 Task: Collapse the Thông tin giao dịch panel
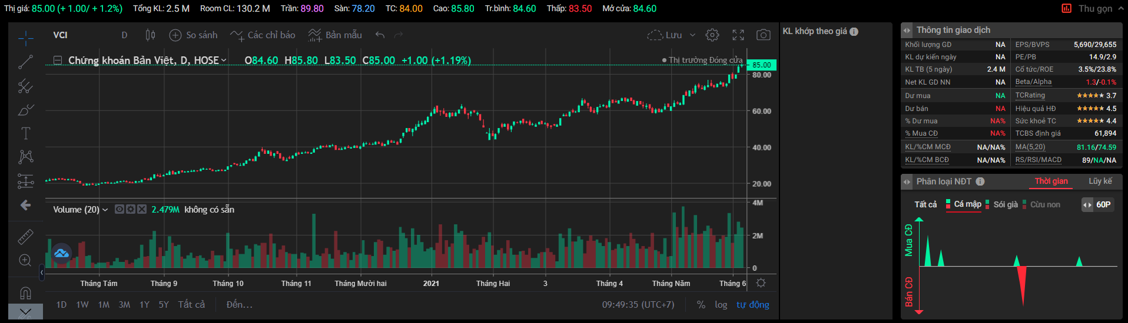coord(907,31)
